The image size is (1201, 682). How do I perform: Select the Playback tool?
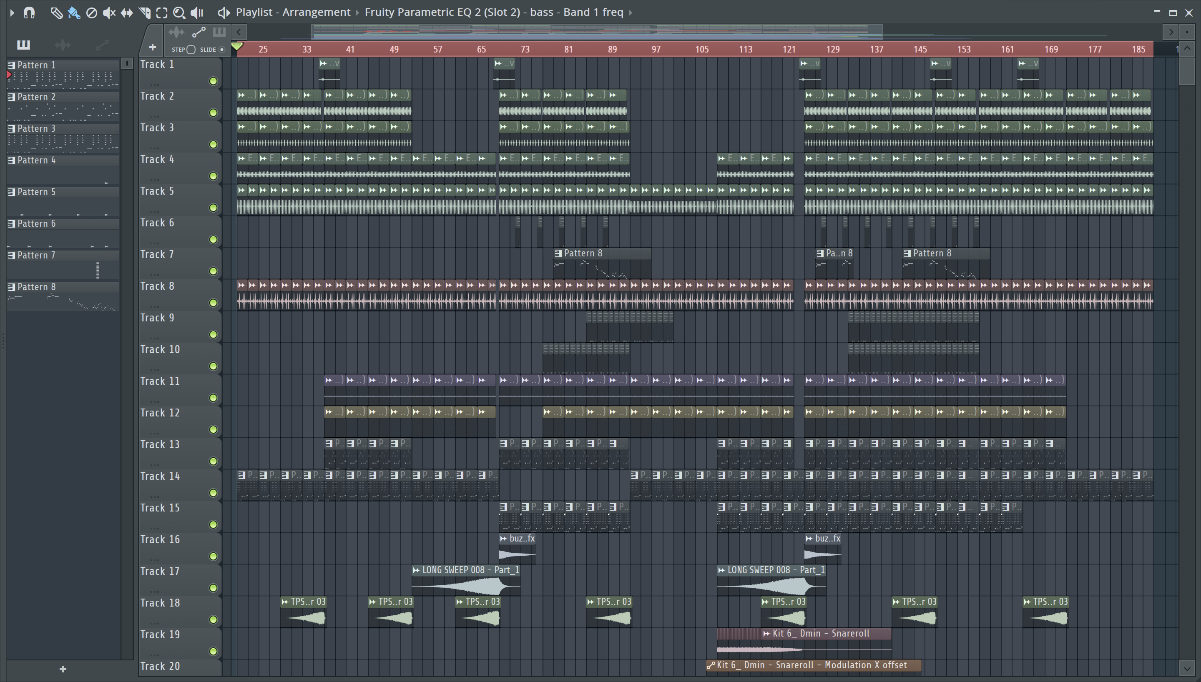pos(197,13)
